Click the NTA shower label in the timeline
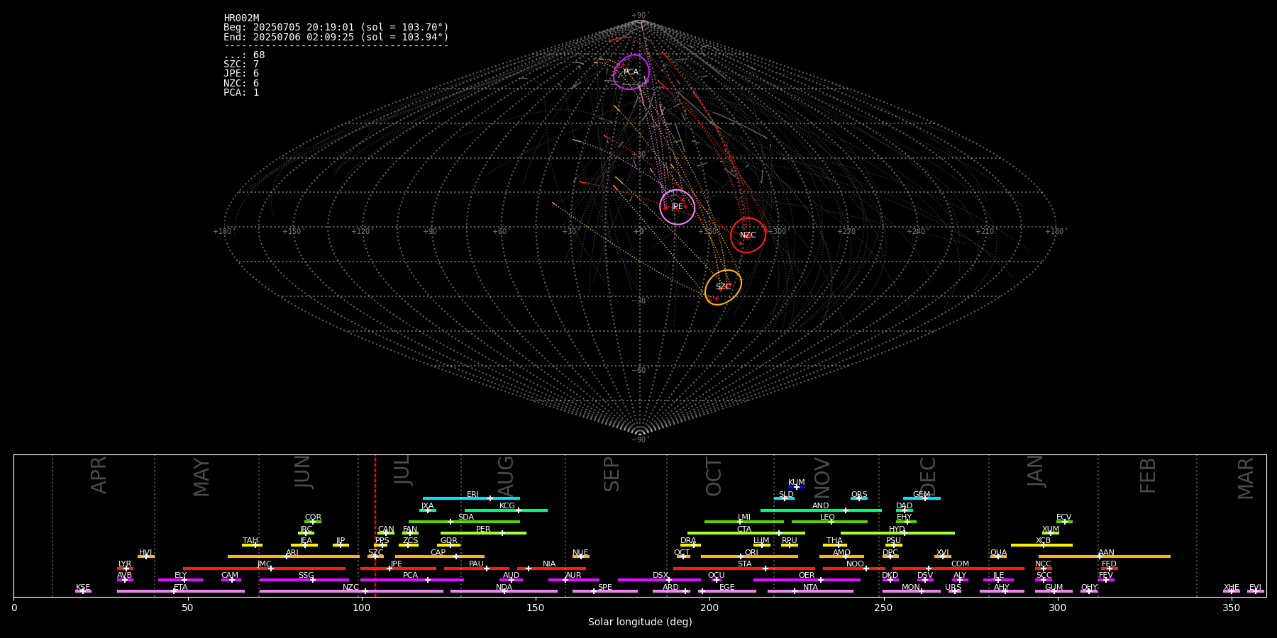 [810, 588]
